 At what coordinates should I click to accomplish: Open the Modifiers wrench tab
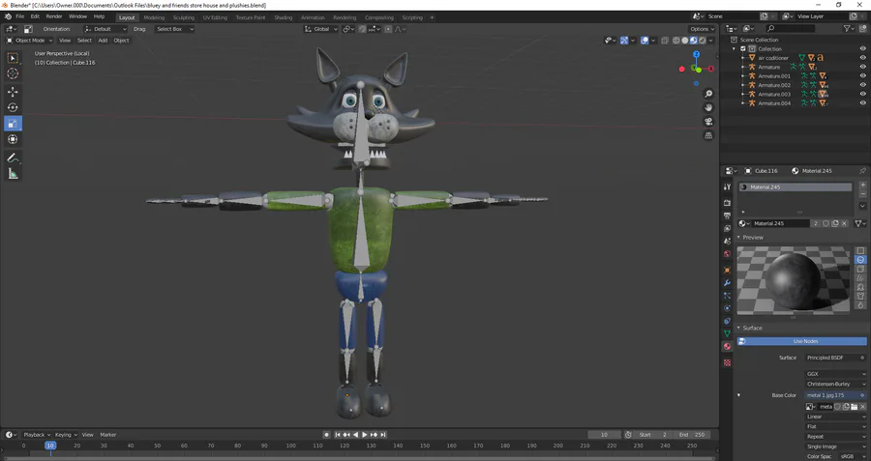[x=727, y=283]
